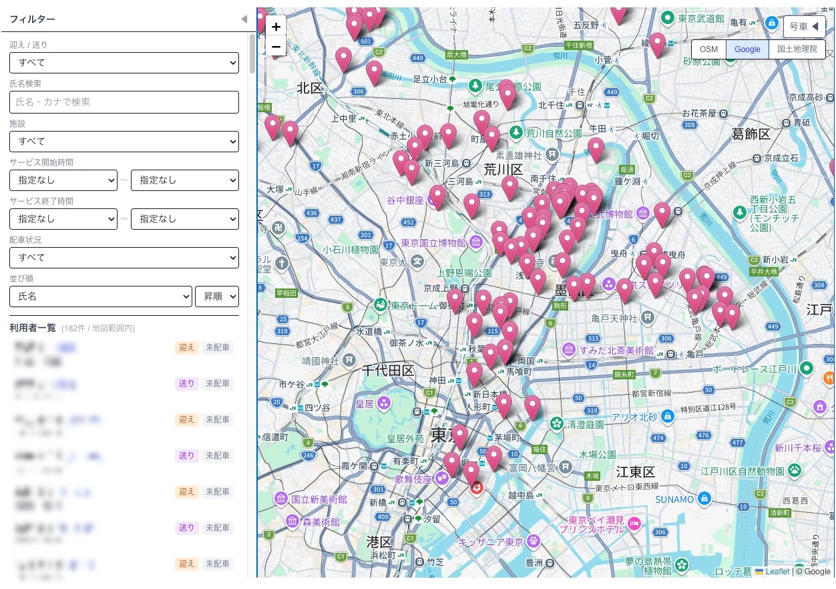Click the アリオ北砂 shopping icon

click(668, 417)
